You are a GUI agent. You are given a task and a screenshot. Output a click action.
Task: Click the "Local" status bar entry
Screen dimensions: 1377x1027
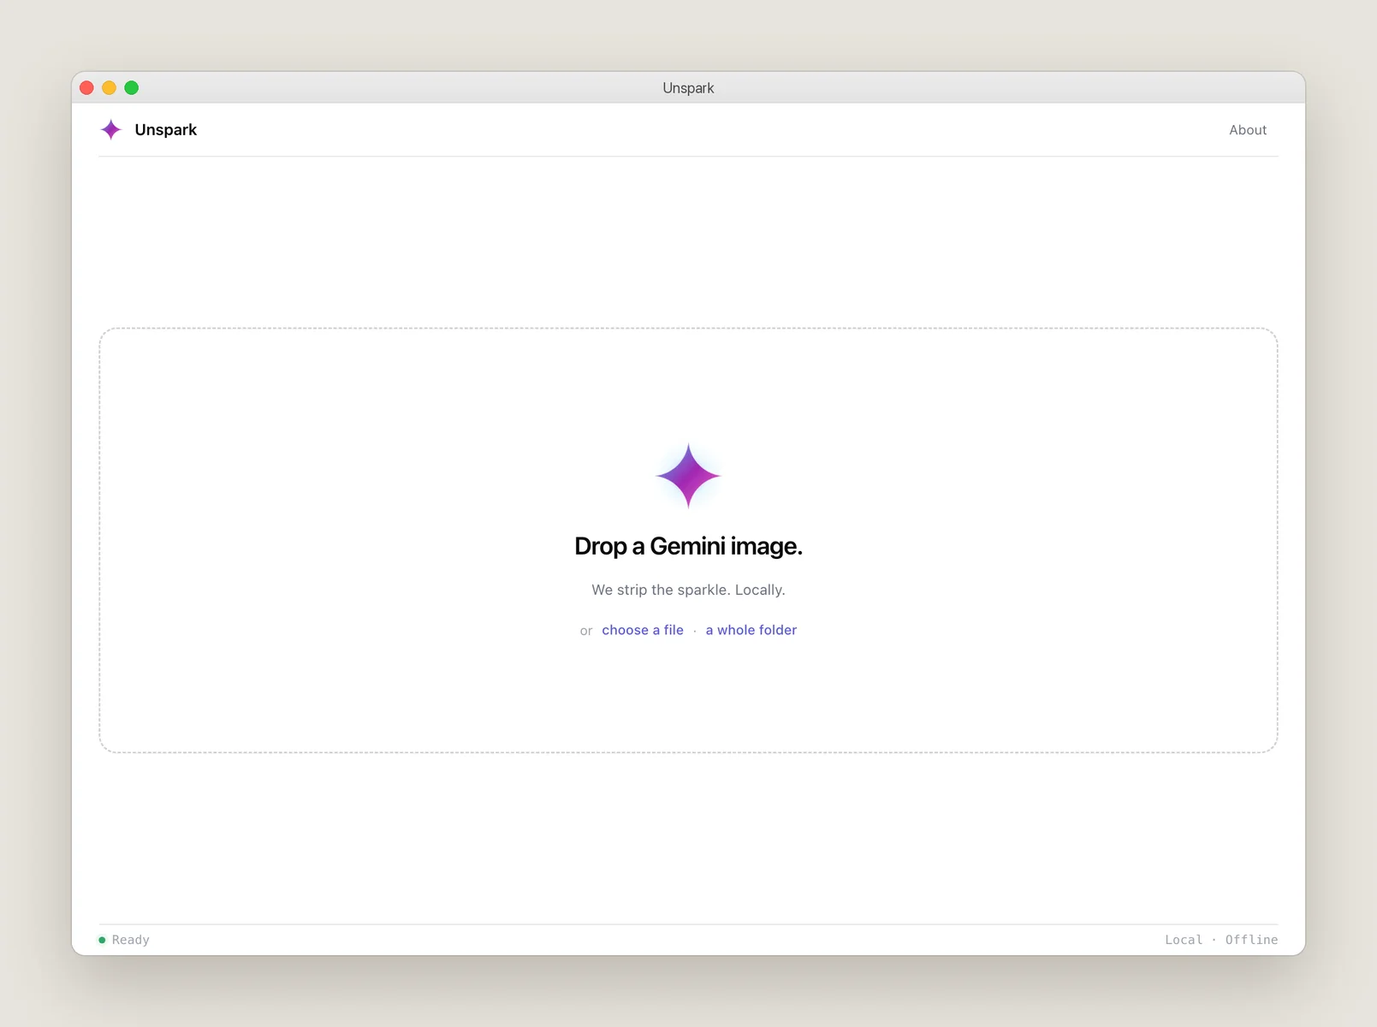pos(1184,940)
